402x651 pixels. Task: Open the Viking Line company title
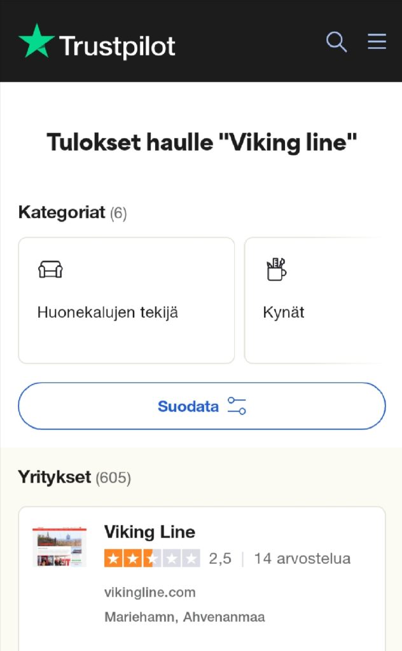click(x=149, y=531)
